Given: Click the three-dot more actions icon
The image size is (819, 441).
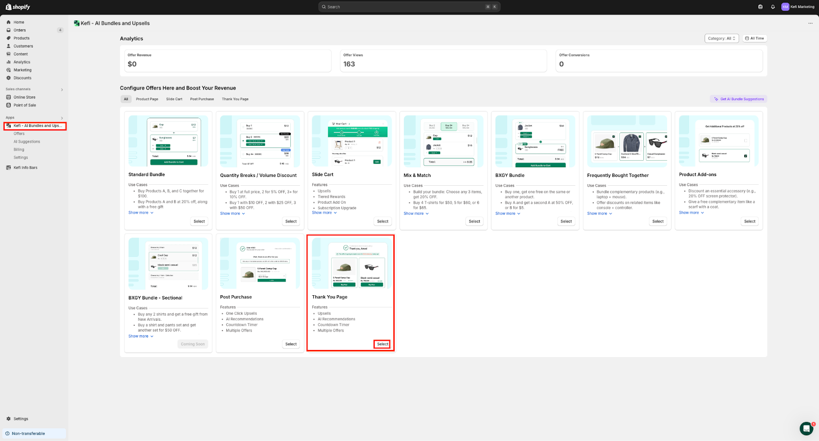Looking at the screenshot, I should click(810, 23).
